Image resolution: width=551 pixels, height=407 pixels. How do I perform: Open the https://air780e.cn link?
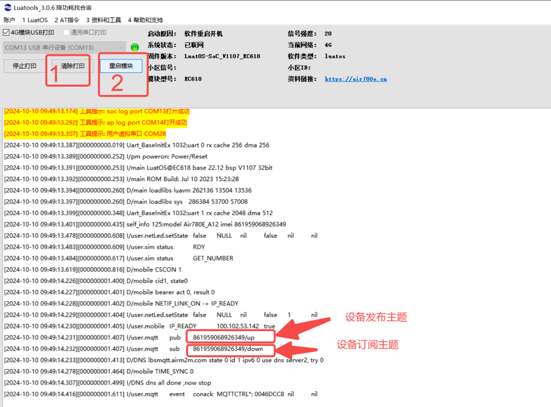click(356, 79)
